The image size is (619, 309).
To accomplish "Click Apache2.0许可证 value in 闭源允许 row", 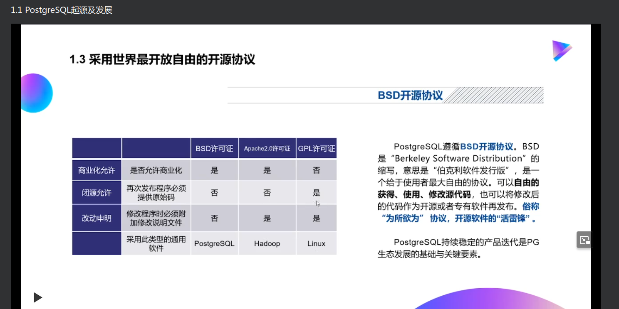I will point(267,193).
